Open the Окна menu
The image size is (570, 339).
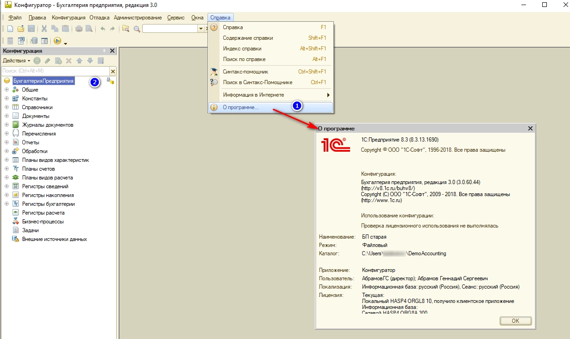197,18
